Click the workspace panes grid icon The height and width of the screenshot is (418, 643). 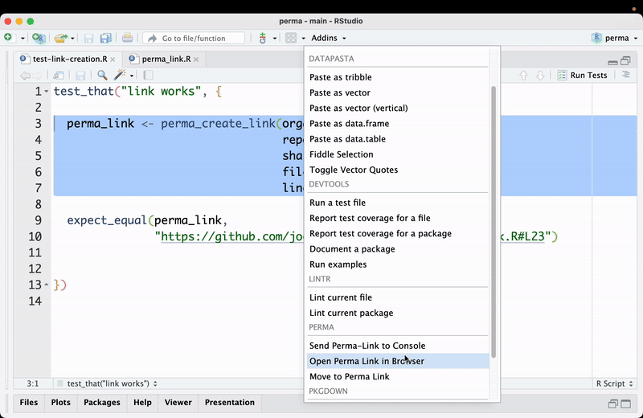pos(291,38)
